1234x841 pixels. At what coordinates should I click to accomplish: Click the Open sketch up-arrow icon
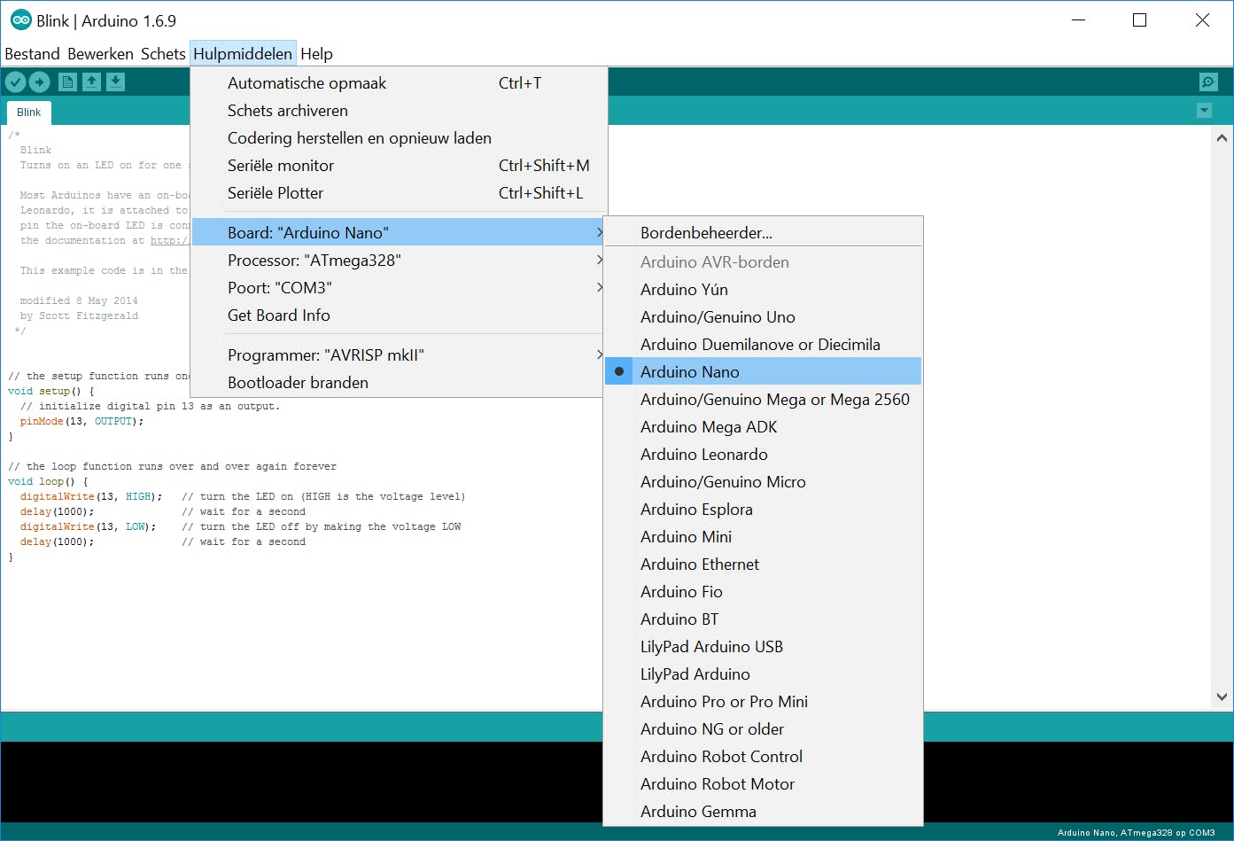point(91,82)
